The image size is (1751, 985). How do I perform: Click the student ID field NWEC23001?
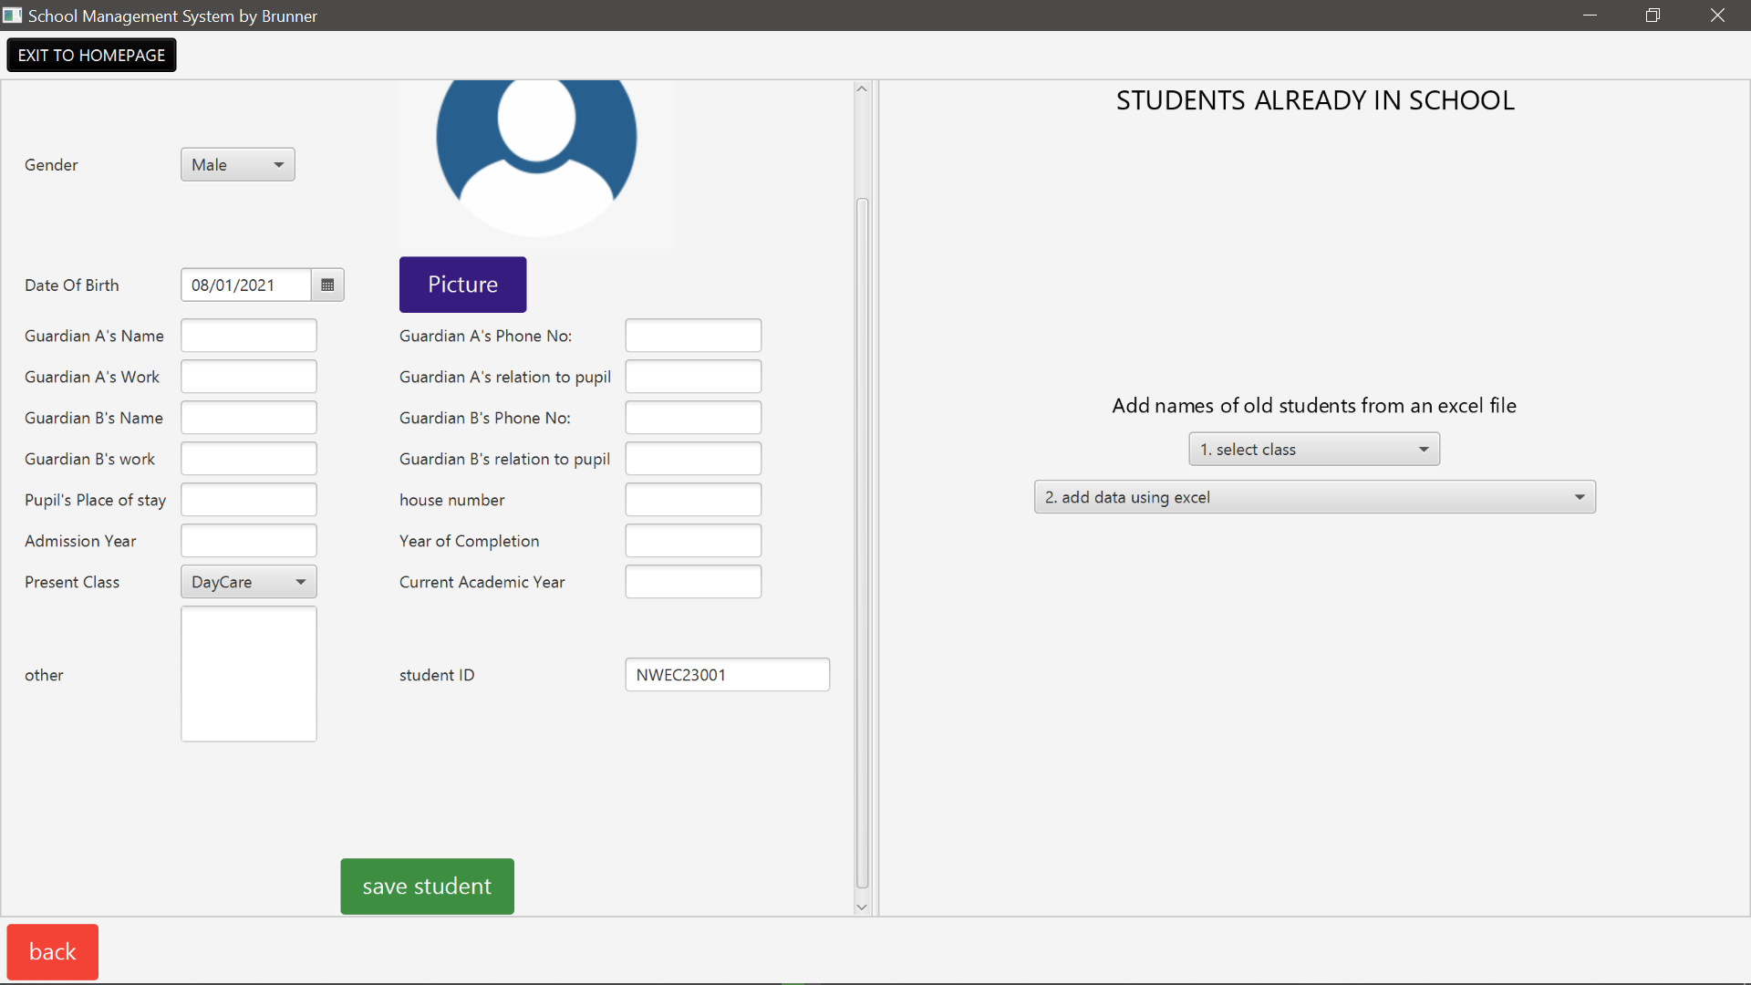pyautogui.click(x=727, y=675)
